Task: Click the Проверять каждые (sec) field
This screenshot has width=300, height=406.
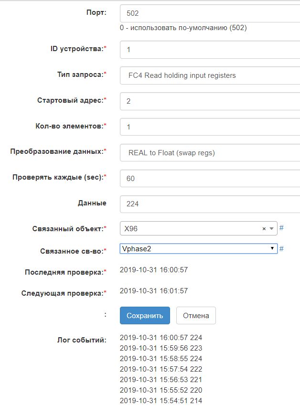Action: coord(210,179)
